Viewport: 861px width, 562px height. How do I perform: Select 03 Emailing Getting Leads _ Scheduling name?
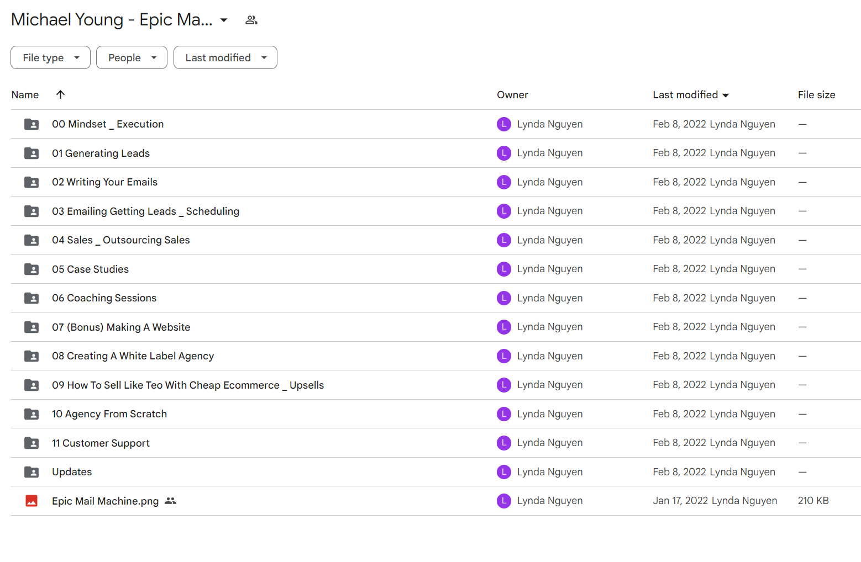pyautogui.click(x=145, y=211)
